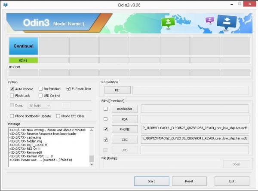Click the PHONE file path field
Image resolution: width=258 pixels, height=191 pixels.
tap(194, 129)
